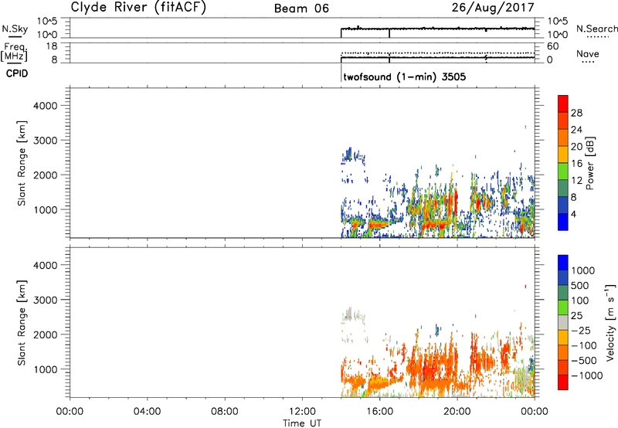Click the '-1000' tick on the velocity colorbar
618x428 pixels.
586,375
